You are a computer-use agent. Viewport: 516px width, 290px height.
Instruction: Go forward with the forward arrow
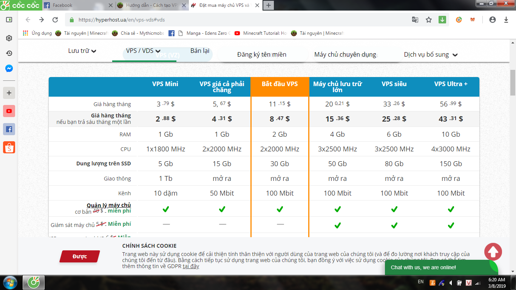coord(42,20)
